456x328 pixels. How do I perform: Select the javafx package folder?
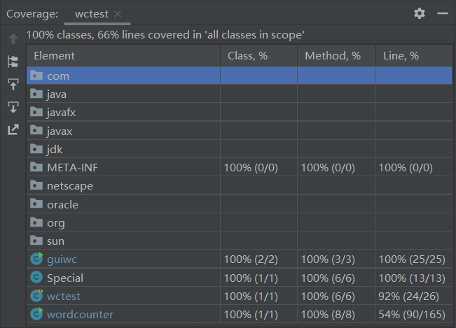(61, 112)
